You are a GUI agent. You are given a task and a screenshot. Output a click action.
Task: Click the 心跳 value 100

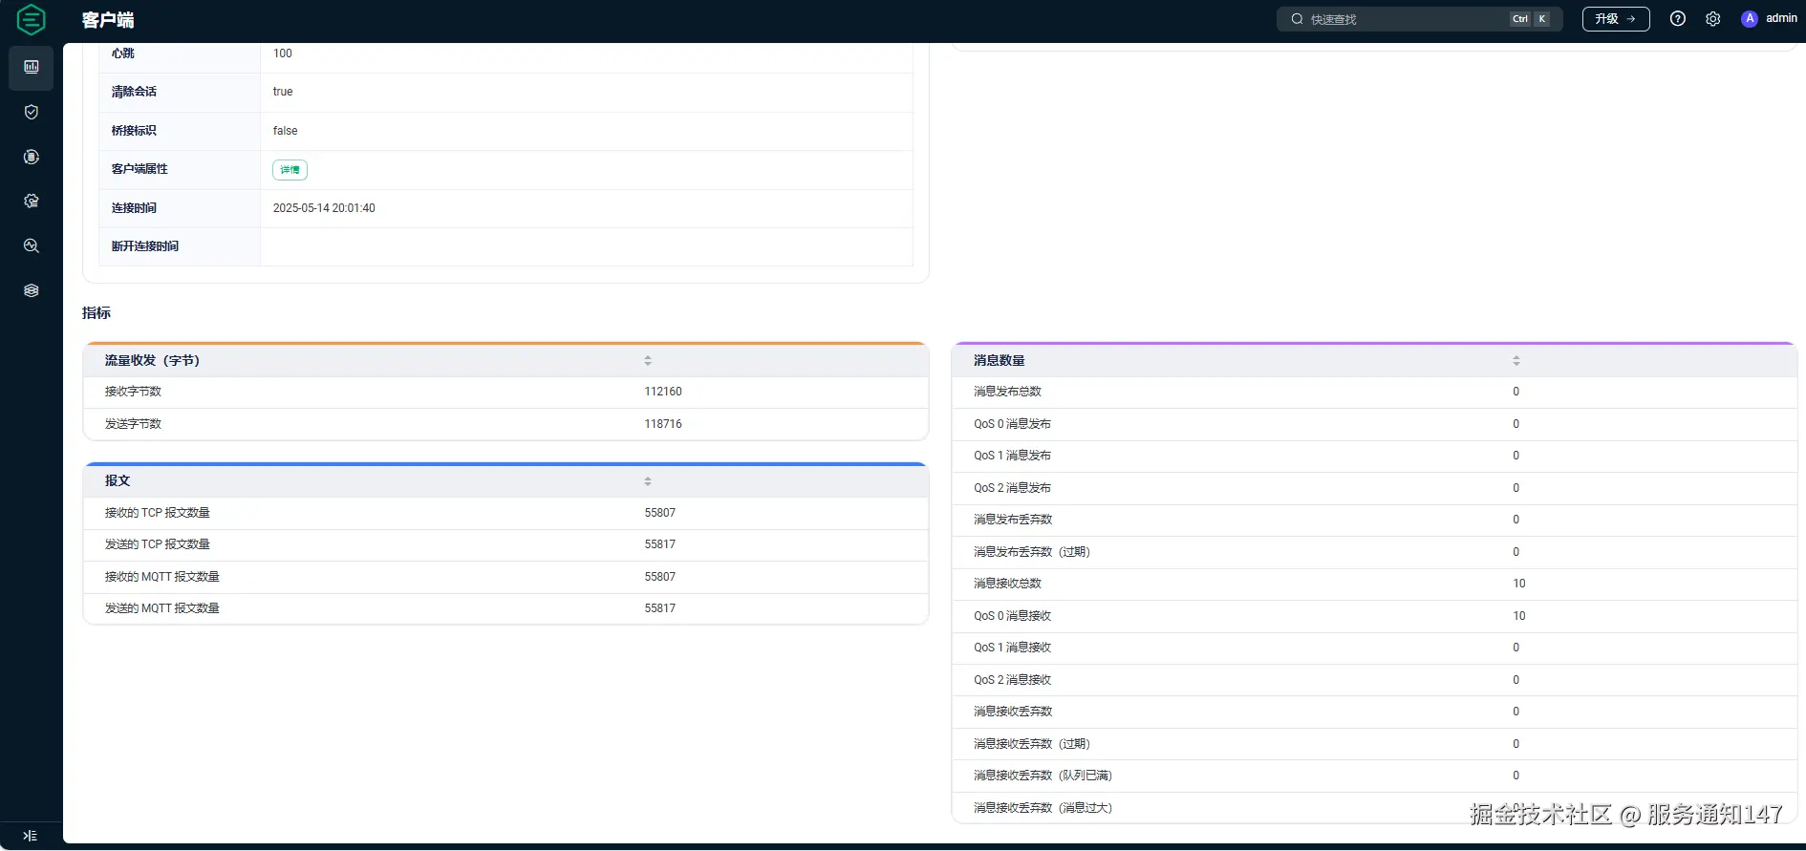[x=283, y=53]
